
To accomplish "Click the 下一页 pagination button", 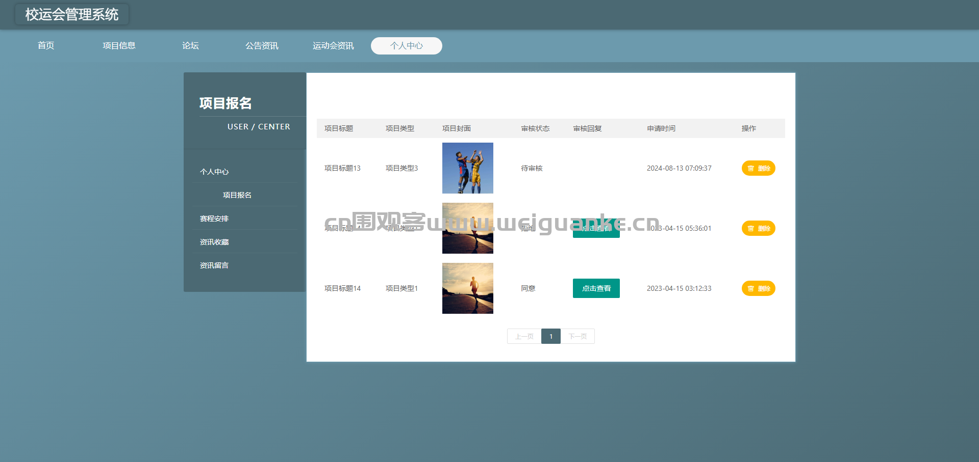I will pos(578,336).
